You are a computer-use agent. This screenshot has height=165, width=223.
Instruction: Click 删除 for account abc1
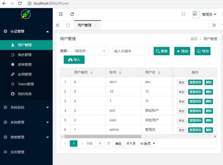tap(209, 82)
